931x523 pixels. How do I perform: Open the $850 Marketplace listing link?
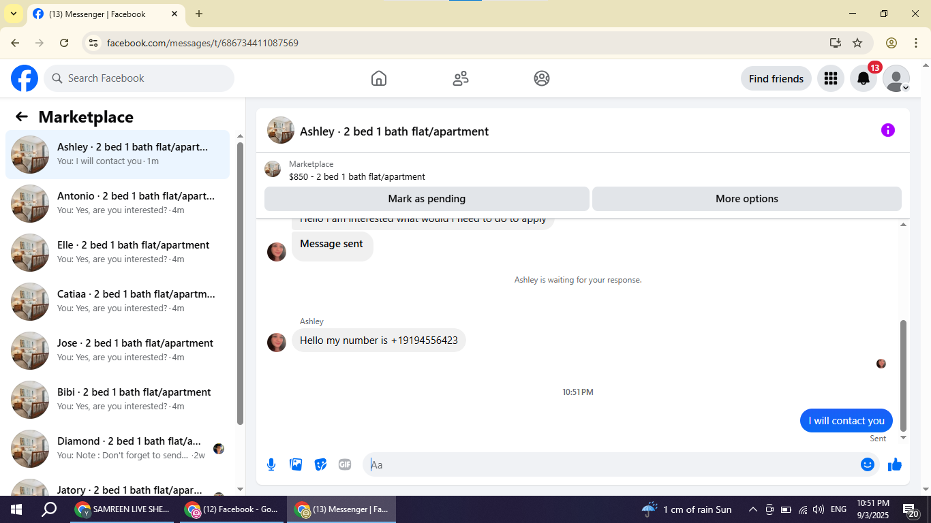357,176
